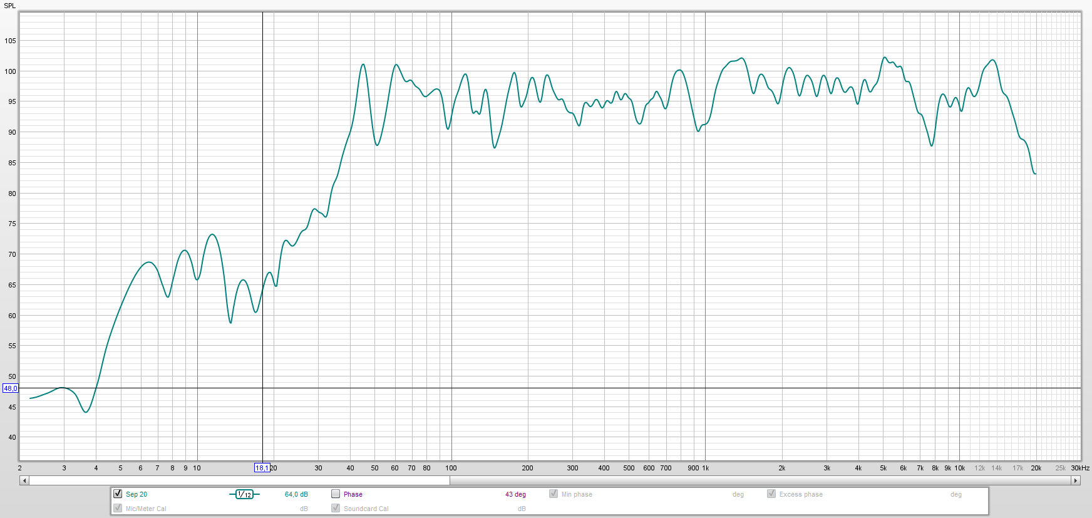Click the 10k frequency axis label
Viewport: 1092px width, 518px height.
click(x=959, y=468)
